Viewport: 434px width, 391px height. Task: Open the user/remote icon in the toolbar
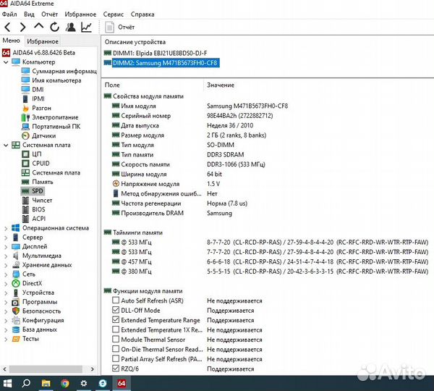pyautogui.click(x=70, y=28)
